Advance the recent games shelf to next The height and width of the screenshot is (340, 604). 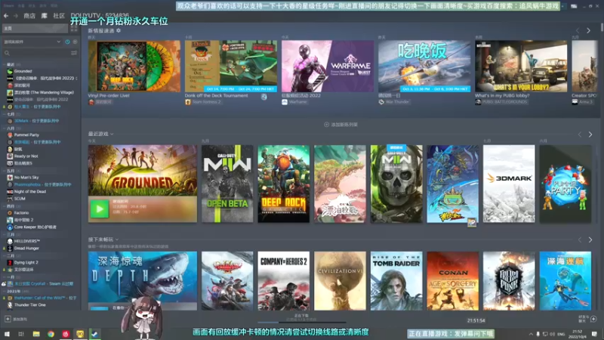click(590, 134)
